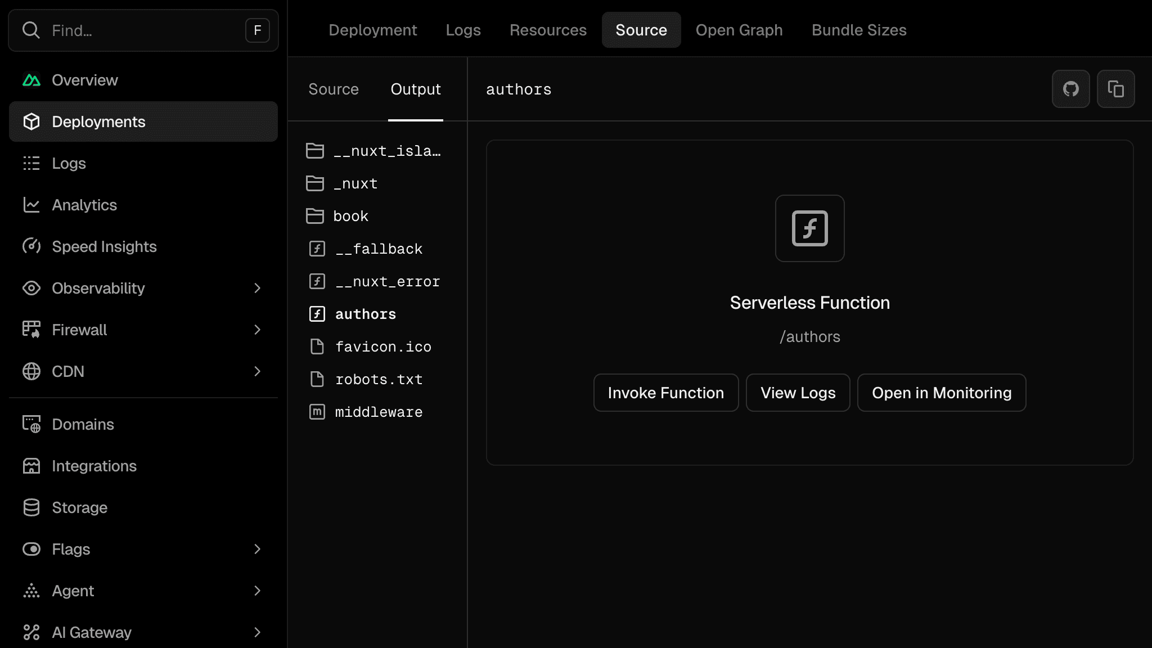Click the Invoke Function button
1152x648 pixels.
[x=665, y=393]
